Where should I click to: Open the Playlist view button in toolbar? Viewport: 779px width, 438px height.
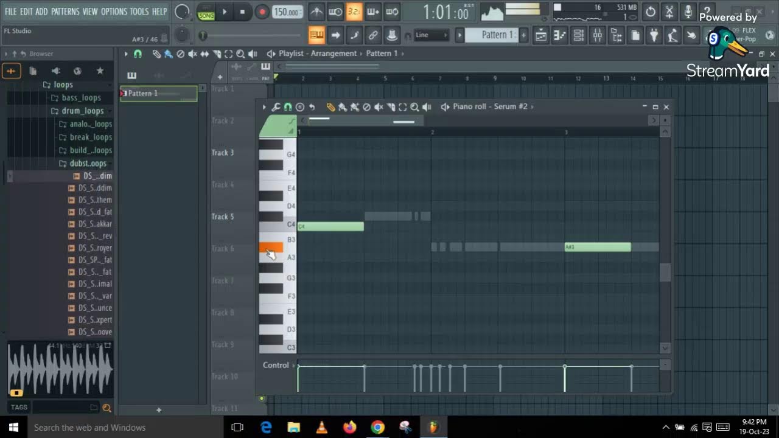pos(541,35)
